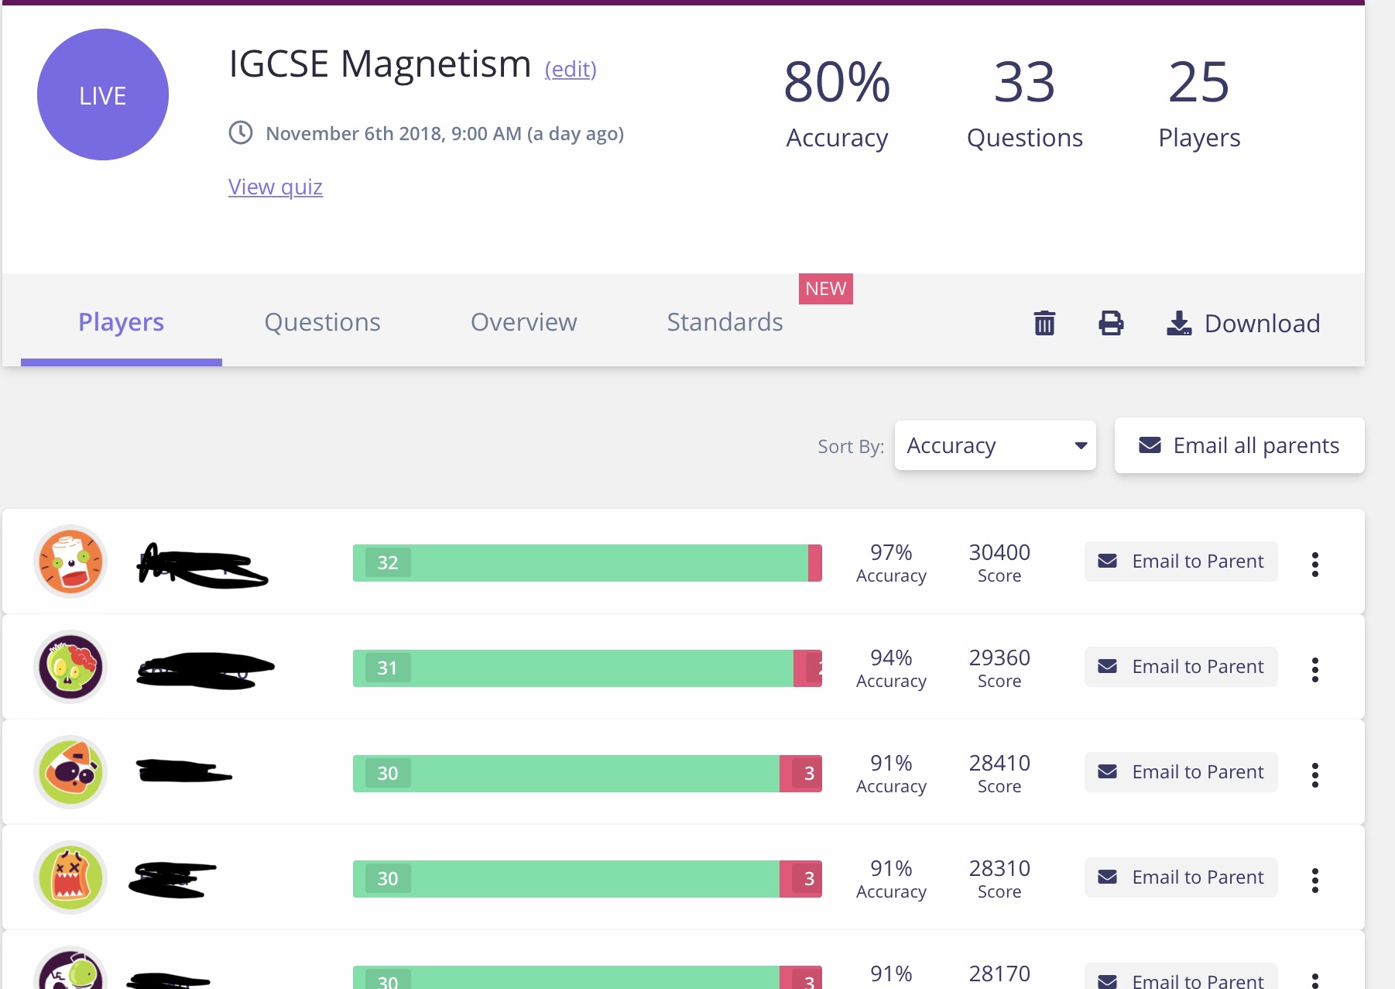Select the Standards tab
1395x989 pixels.
(725, 322)
